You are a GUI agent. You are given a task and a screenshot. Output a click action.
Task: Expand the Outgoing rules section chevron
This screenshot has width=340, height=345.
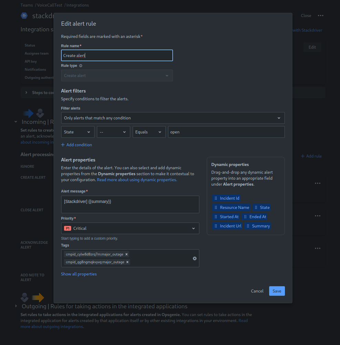coord(16,306)
